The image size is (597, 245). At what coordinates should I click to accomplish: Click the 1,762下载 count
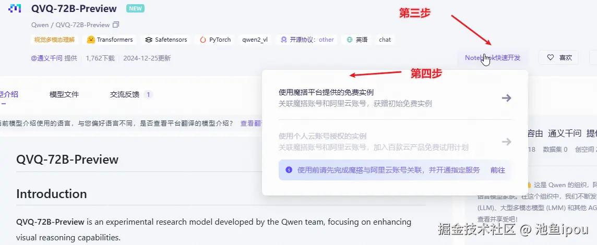pos(100,58)
